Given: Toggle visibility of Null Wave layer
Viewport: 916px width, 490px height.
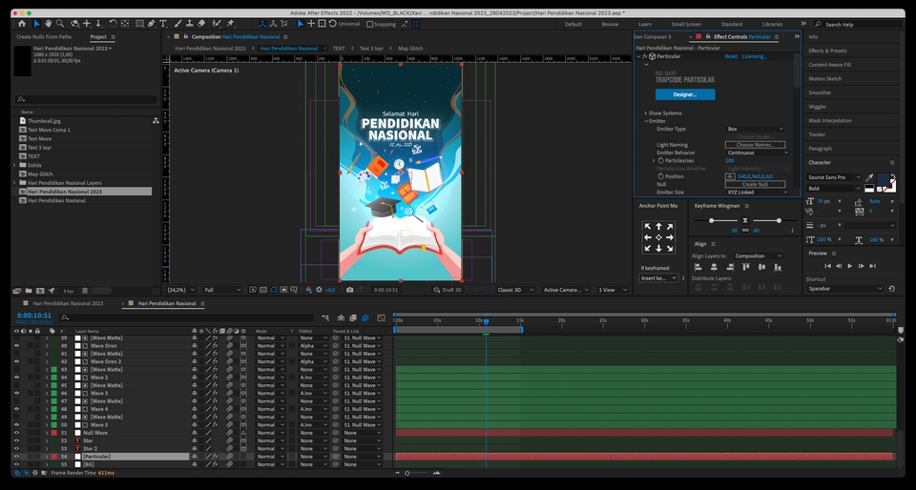Looking at the screenshot, I should click(16, 433).
